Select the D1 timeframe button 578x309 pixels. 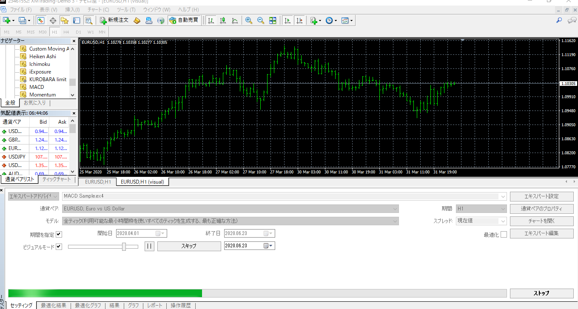click(78, 32)
